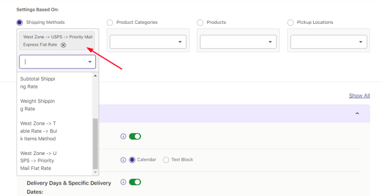Screen dimensions: 381x196
Task: Click the dropdown list scroll up arrow
Action: [x=95, y=76]
